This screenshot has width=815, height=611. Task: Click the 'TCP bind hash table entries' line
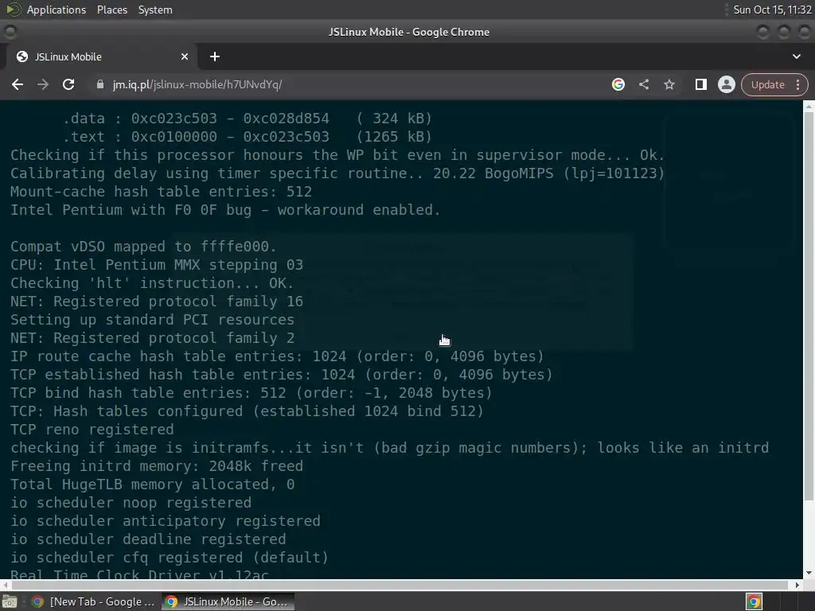point(251,393)
